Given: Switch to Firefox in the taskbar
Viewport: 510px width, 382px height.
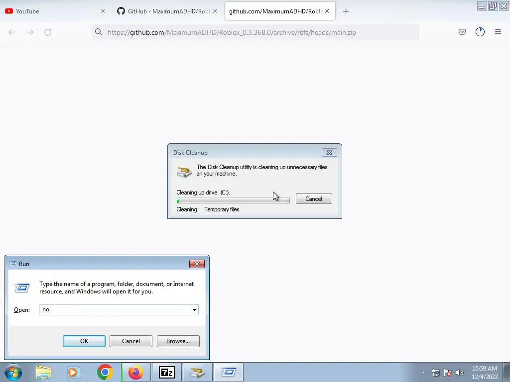Looking at the screenshot, I should (x=135, y=372).
